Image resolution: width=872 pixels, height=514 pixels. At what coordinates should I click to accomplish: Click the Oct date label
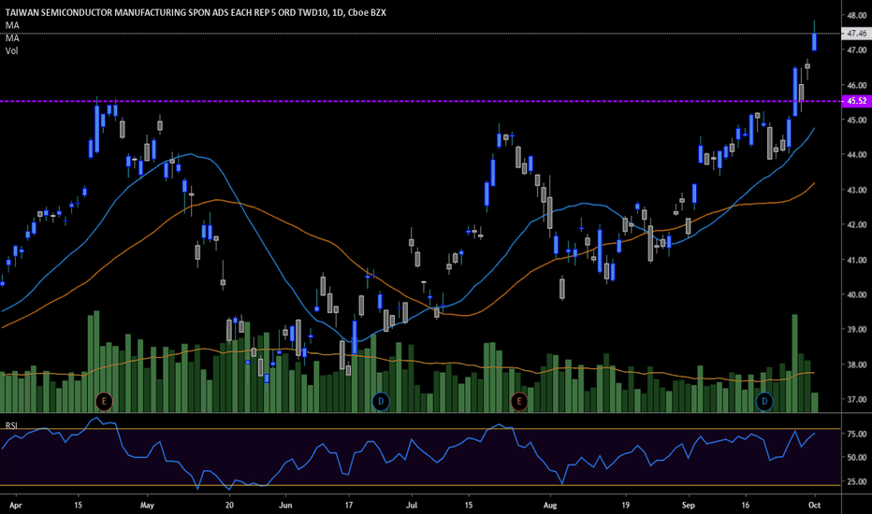click(814, 505)
